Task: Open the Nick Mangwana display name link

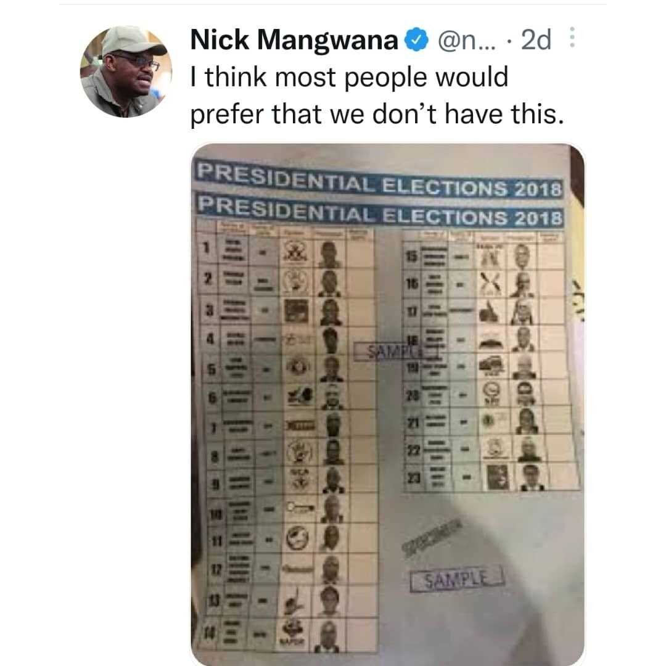Action: (294, 40)
